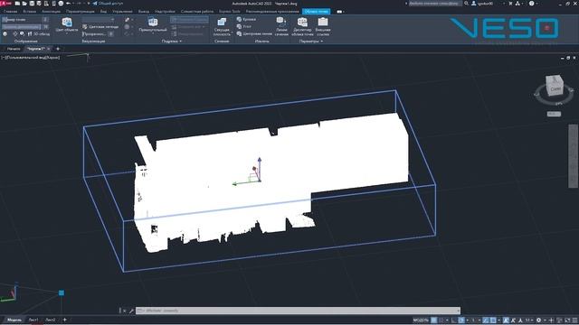Toggle 2D object snap in status bar

493,320
